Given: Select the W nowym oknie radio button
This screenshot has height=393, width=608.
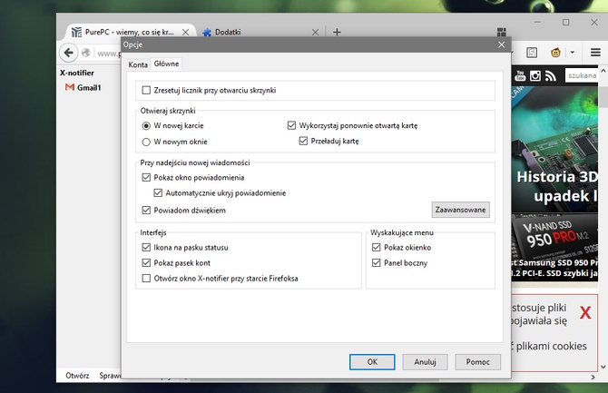Looking at the screenshot, I should tap(147, 142).
